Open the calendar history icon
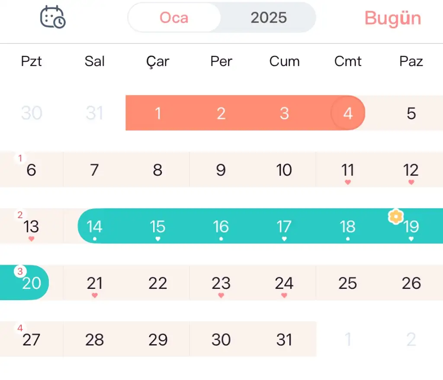This screenshot has width=443, height=380. tap(53, 17)
